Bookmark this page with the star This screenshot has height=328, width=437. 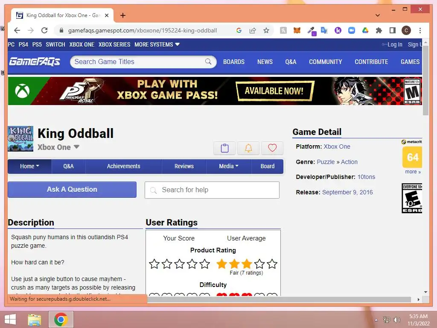pyautogui.click(x=266, y=30)
